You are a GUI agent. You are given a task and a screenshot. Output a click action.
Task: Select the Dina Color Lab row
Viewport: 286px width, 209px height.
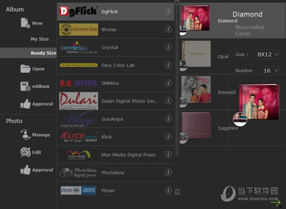(116, 65)
